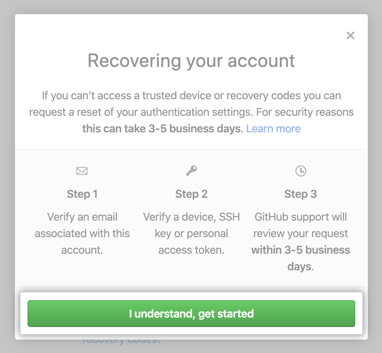Click the clock icon above Step 3

point(300,171)
